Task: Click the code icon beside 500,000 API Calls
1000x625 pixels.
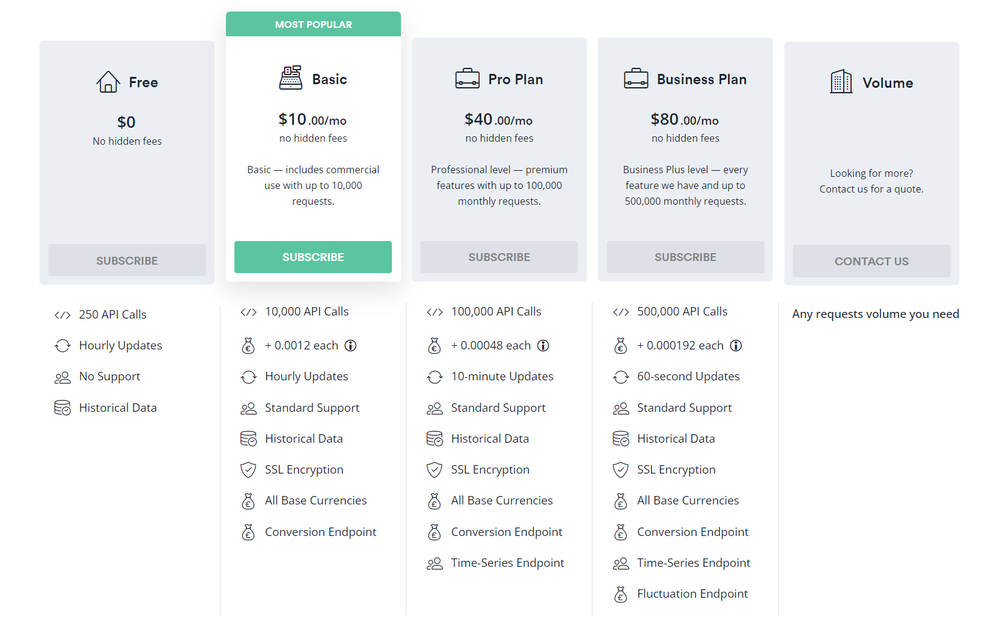Action: pos(620,311)
